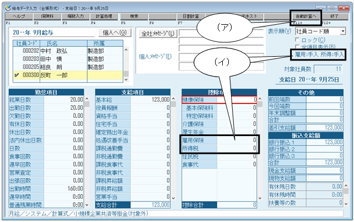
Task: Click the 前回端数 value field
Action: click(325, 100)
